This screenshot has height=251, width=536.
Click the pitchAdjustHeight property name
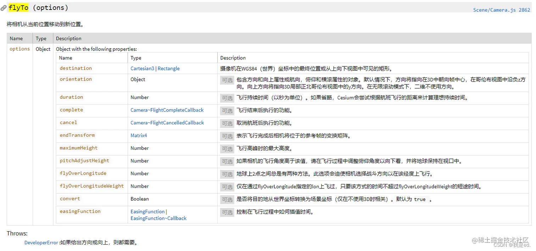[x=84, y=160]
